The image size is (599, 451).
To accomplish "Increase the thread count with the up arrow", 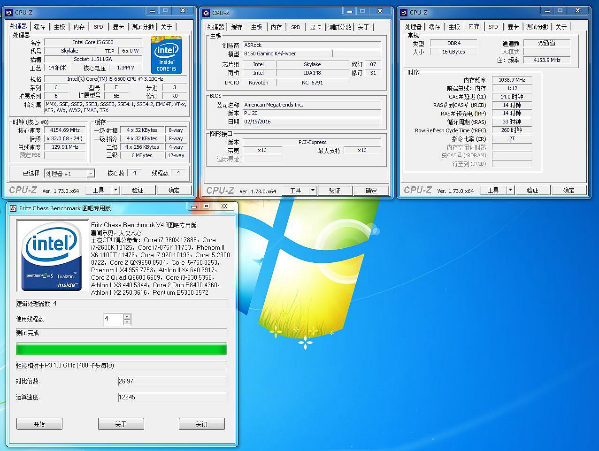I will (127, 317).
